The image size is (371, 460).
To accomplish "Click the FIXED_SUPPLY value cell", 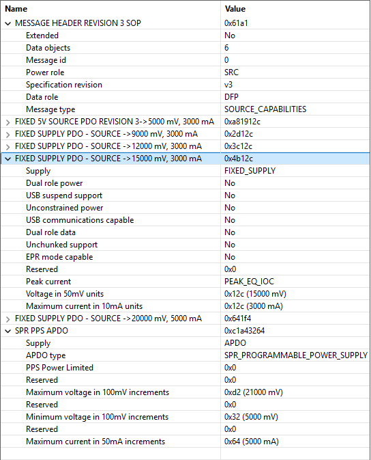I will click(x=250, y=171).
